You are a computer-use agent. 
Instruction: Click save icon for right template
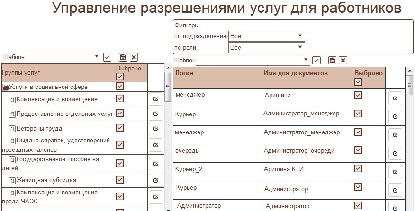[x=332, y=61]
